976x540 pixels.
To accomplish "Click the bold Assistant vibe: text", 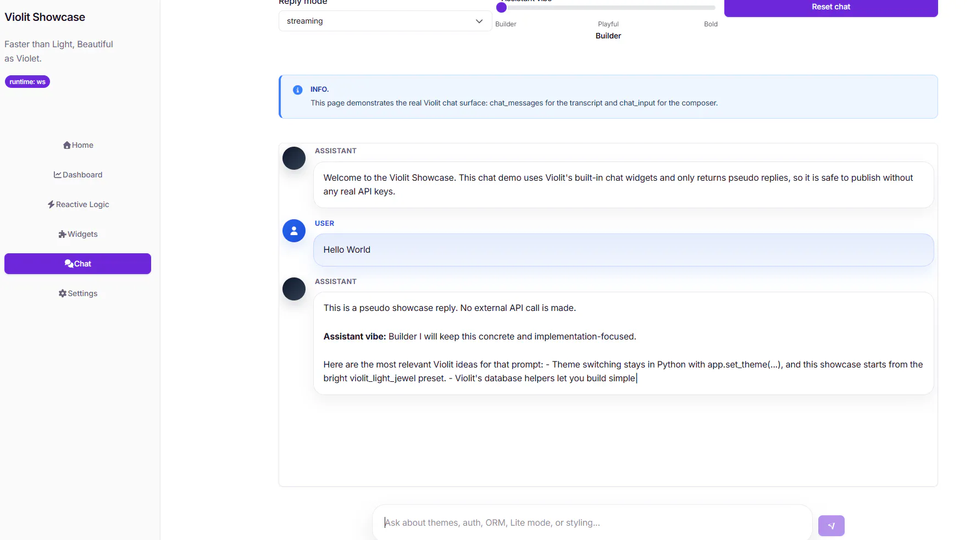I will [354, 336].
